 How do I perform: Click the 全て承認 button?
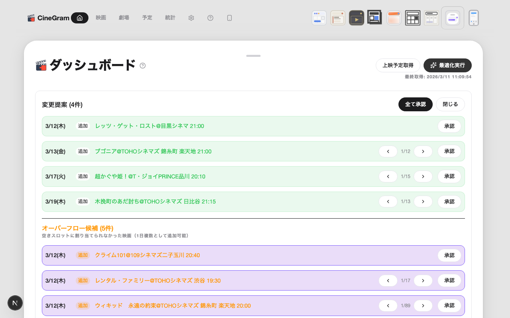415,104
